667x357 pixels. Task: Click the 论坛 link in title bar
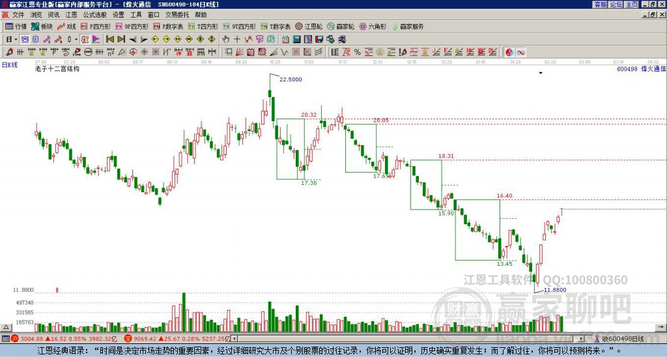point(616,5)
